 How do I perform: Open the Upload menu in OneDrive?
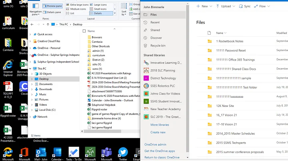tap(226, 6)
